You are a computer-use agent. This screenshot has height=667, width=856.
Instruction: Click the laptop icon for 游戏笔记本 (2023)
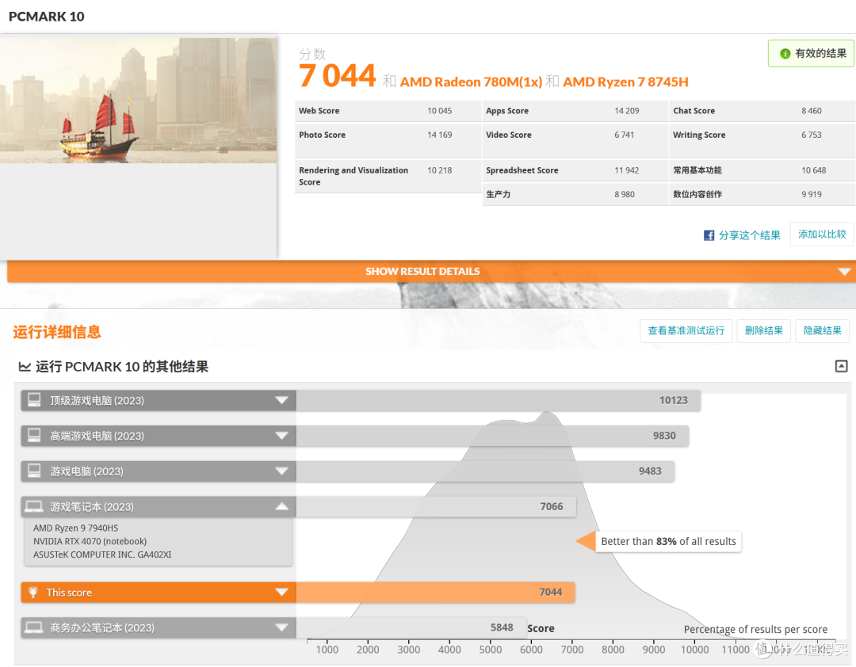point(34,506)
